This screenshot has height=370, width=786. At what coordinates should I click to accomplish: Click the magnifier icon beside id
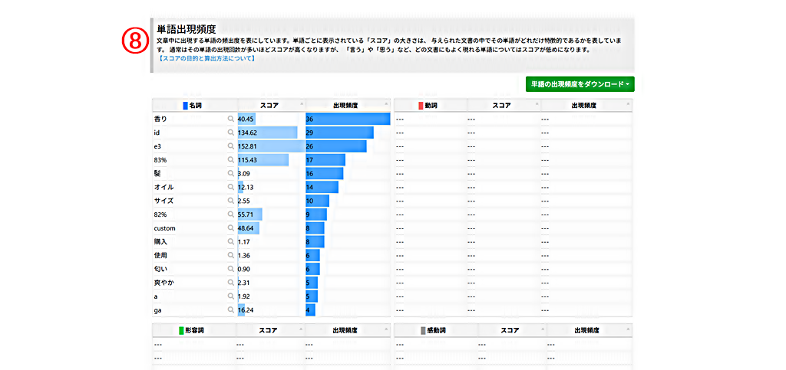click(230, 133)
